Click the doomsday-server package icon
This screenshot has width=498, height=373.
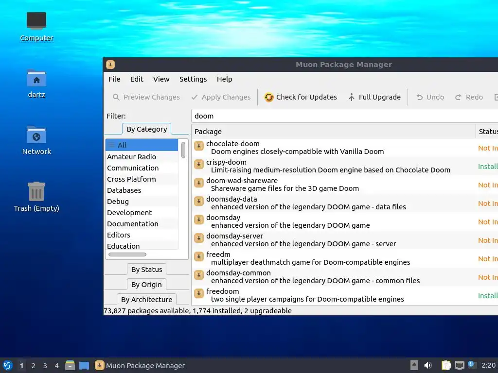pos(199,238)
